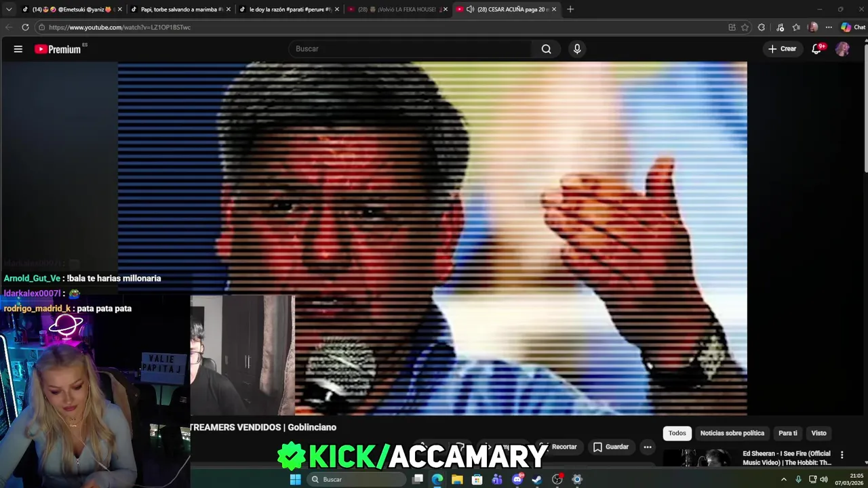Open the tab search dropdown arrow

(x=9, y=9)
